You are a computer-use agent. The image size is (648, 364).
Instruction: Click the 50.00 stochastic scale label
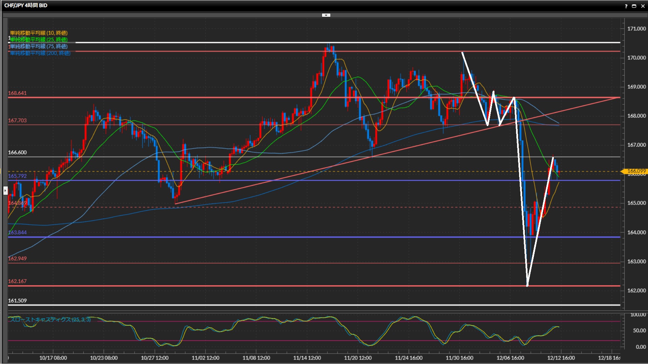[x=639, y=331]
